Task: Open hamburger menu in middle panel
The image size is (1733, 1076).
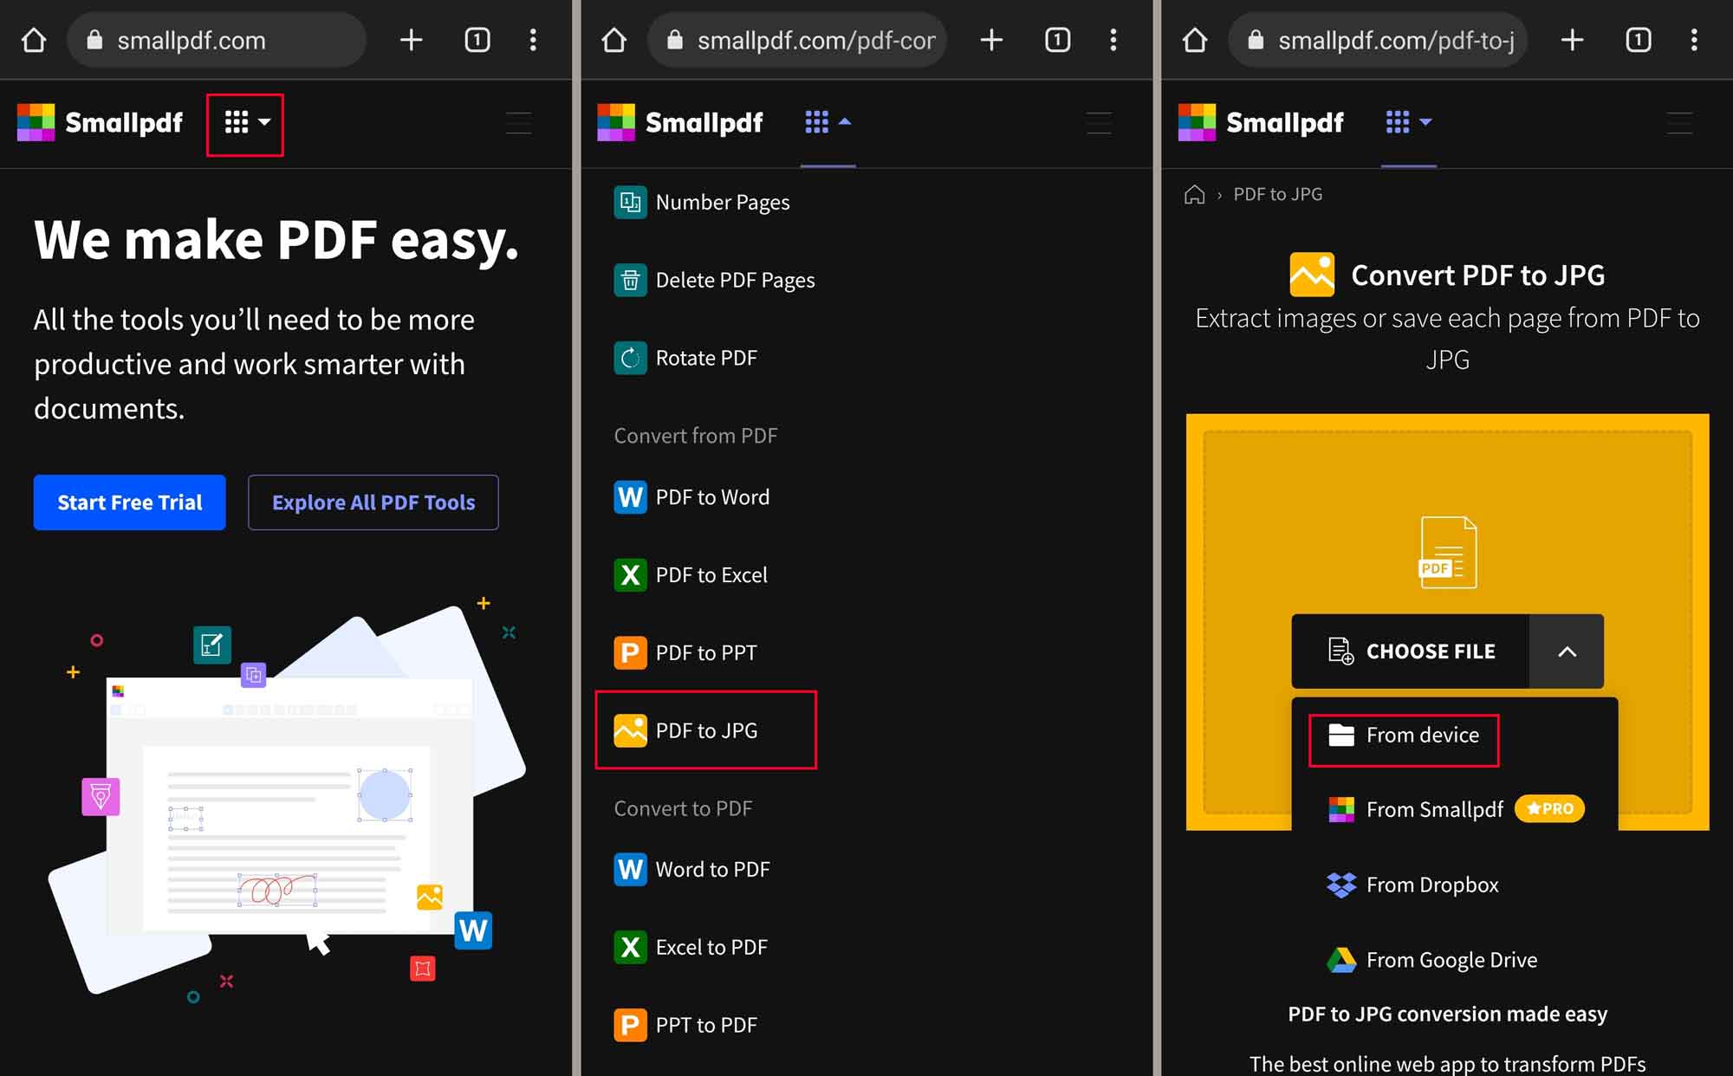Action: [x=1100, y=123]
